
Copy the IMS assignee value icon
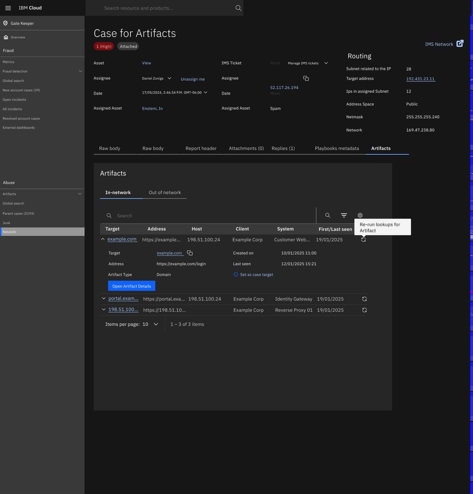pos(306,78)
